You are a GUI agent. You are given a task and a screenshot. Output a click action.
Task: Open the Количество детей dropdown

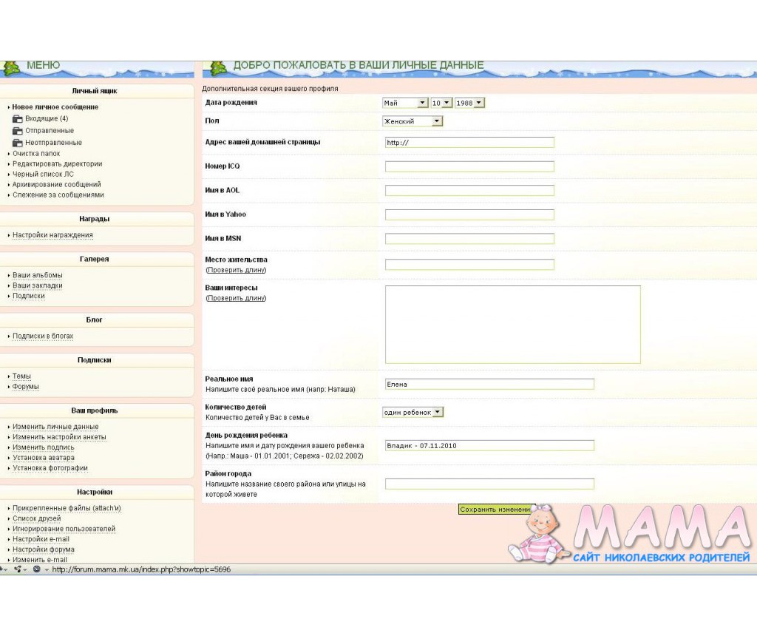(413, 412)
